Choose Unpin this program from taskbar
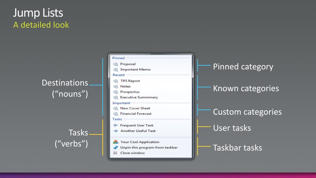Image resolution: width=316 pixels, height=178 pixels. (149, 147)
